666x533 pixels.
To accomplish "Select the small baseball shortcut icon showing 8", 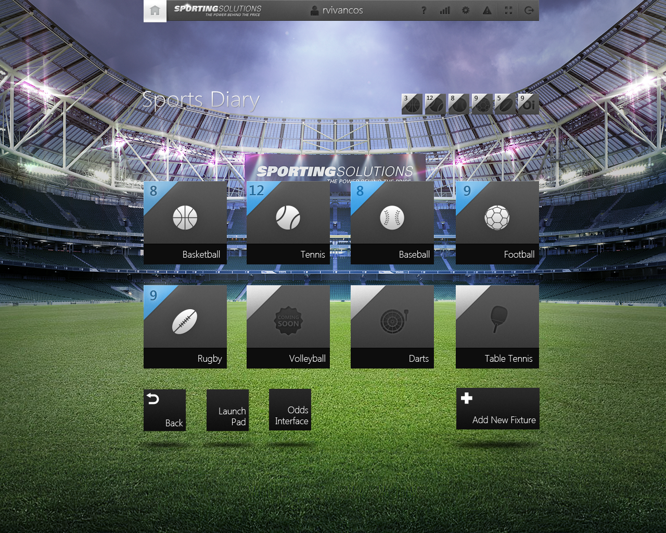I will pyautogui.click(x=459, y=104).
